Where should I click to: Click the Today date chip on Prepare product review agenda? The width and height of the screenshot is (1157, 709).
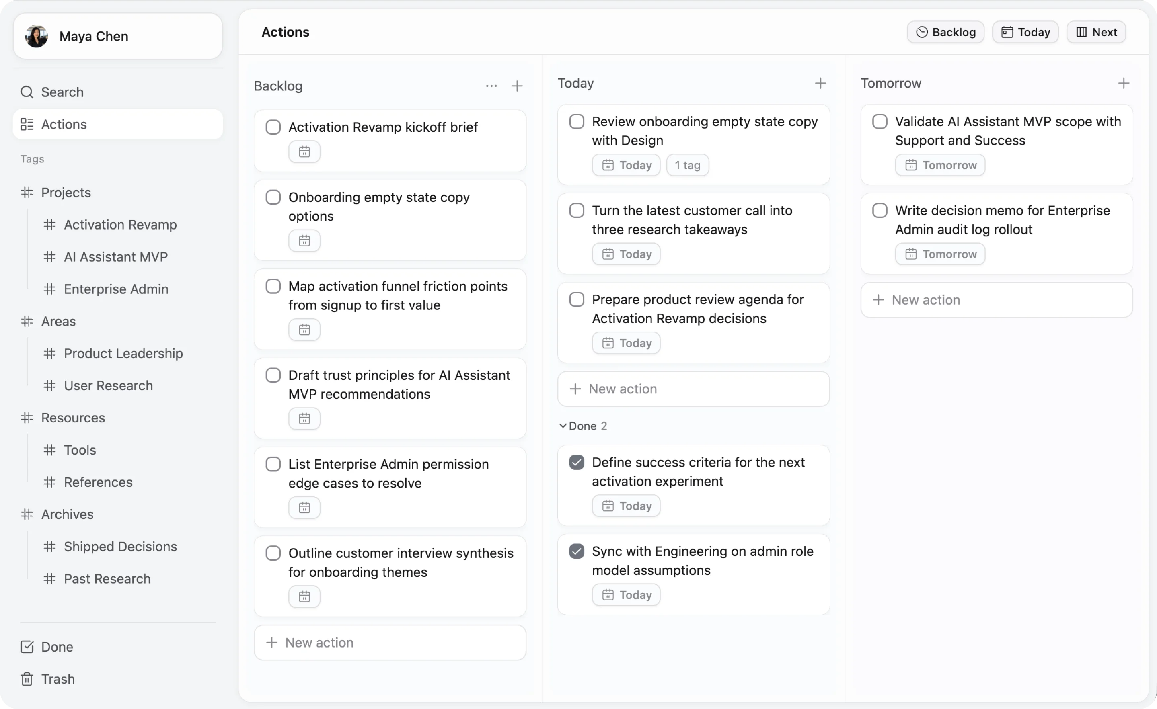[x=626, y=343]
